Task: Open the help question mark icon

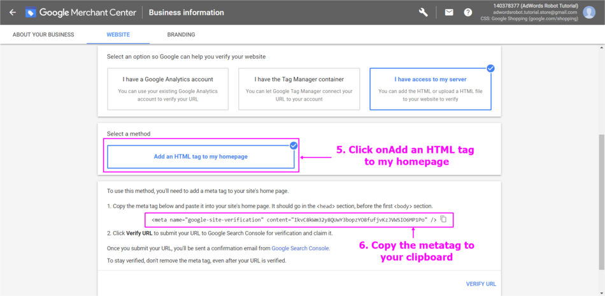Action: pos(468,13)
